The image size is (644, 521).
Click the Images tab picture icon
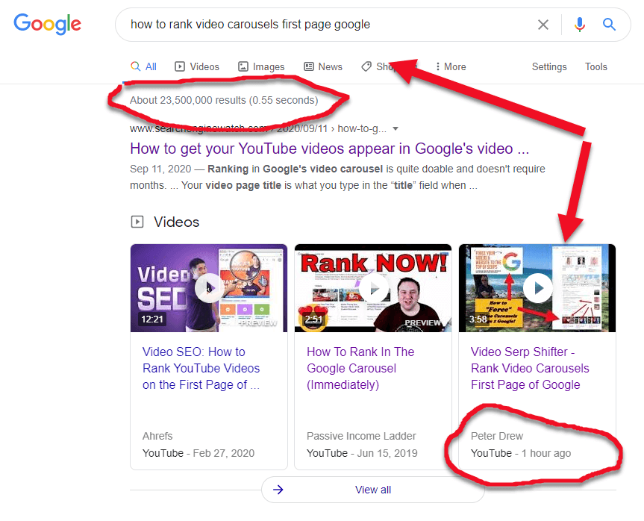(x=243, y=66)
